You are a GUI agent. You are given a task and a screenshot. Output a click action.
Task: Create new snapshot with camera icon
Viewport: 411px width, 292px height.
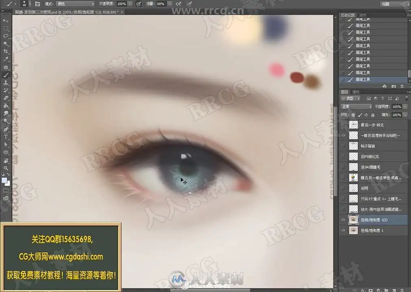point(394,86)
